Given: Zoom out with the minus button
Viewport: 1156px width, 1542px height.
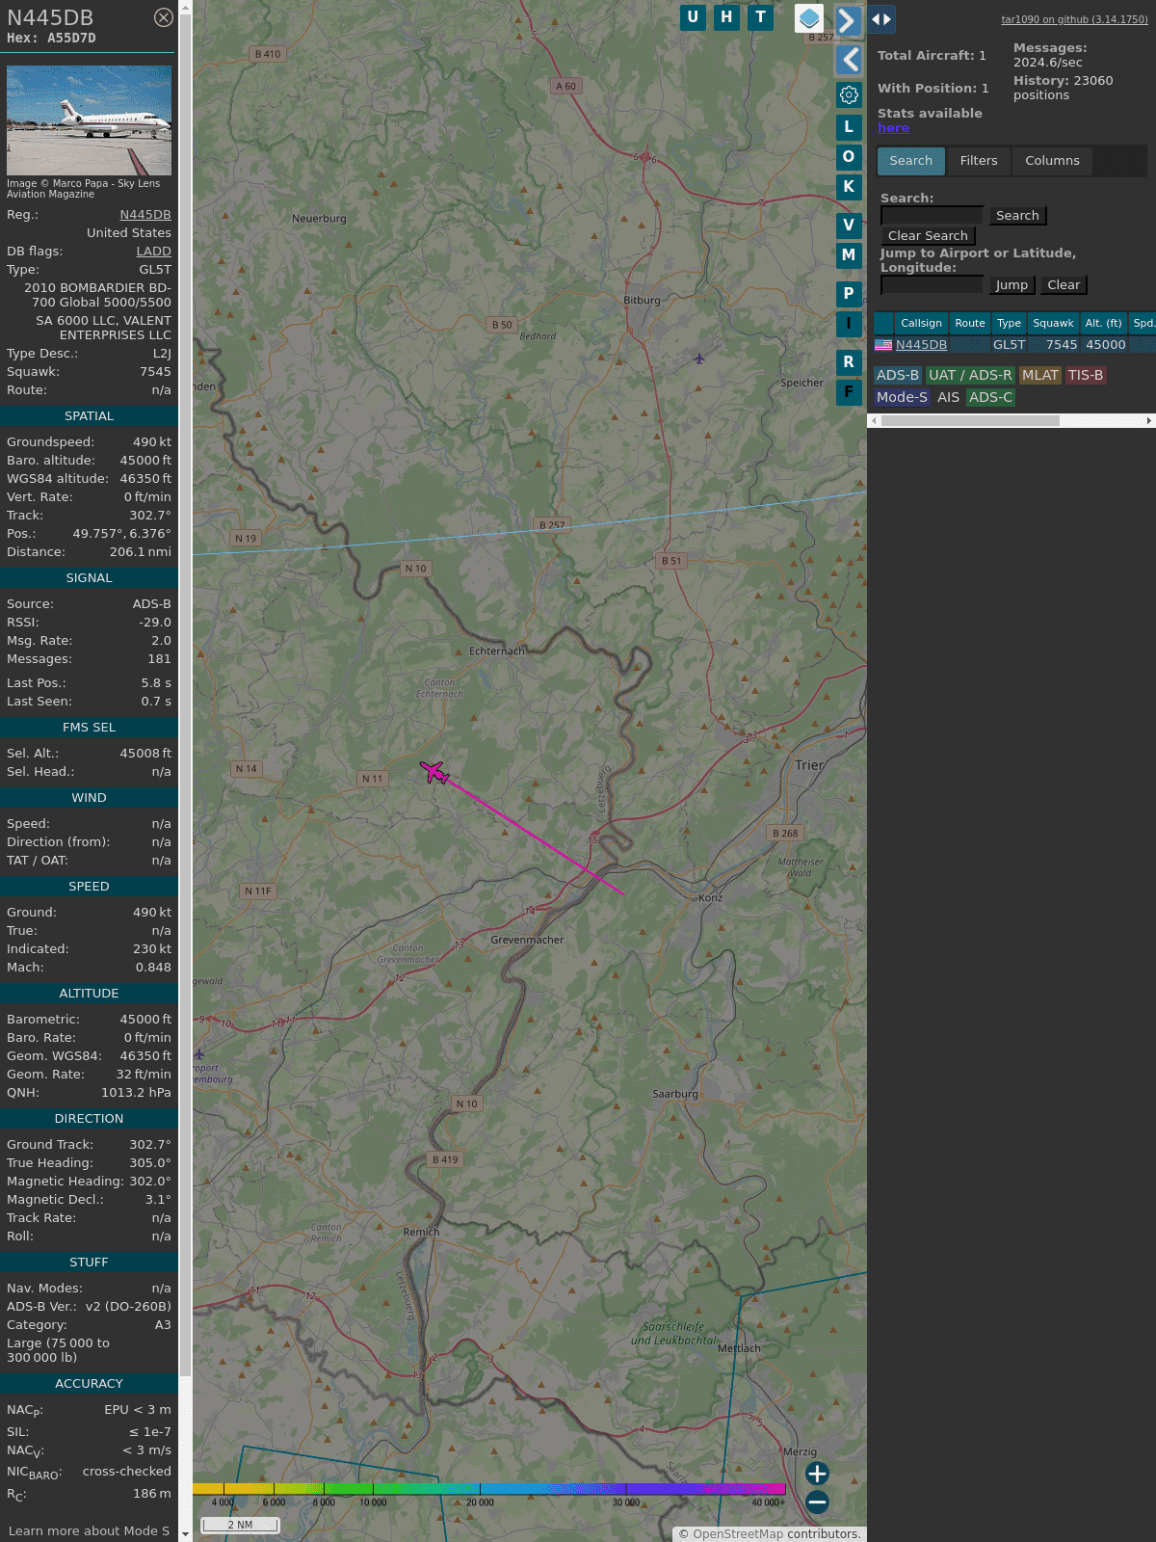Looking at the screenshot, I should (817, 1502).
